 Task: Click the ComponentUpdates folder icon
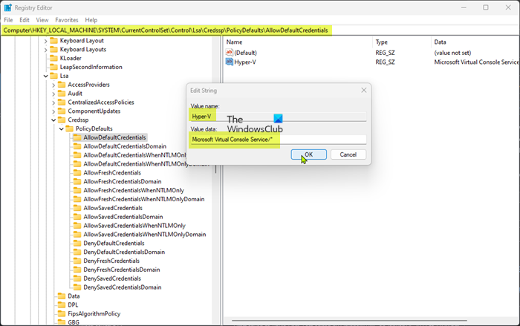(62, 111)
